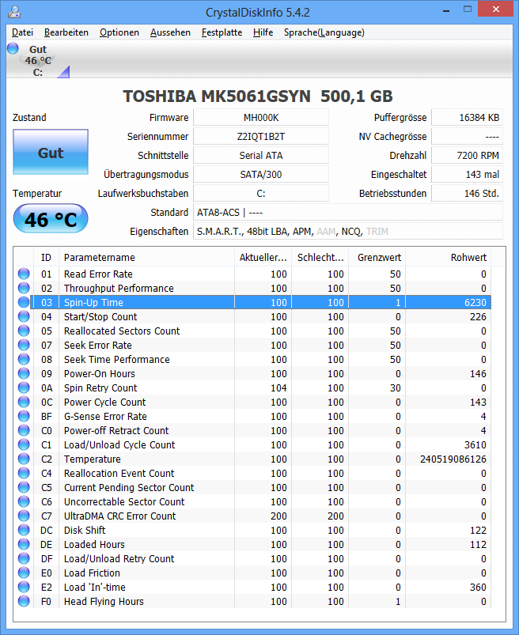Click the 143 mal power-on count field
Screen dimensions: 519x635
[467, 175]
